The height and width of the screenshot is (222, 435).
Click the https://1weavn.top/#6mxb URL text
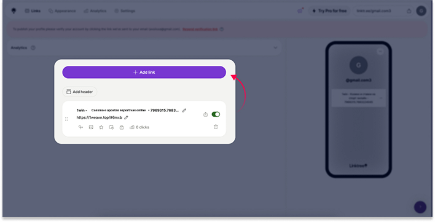pyautogui.click(x=100, y=117)
